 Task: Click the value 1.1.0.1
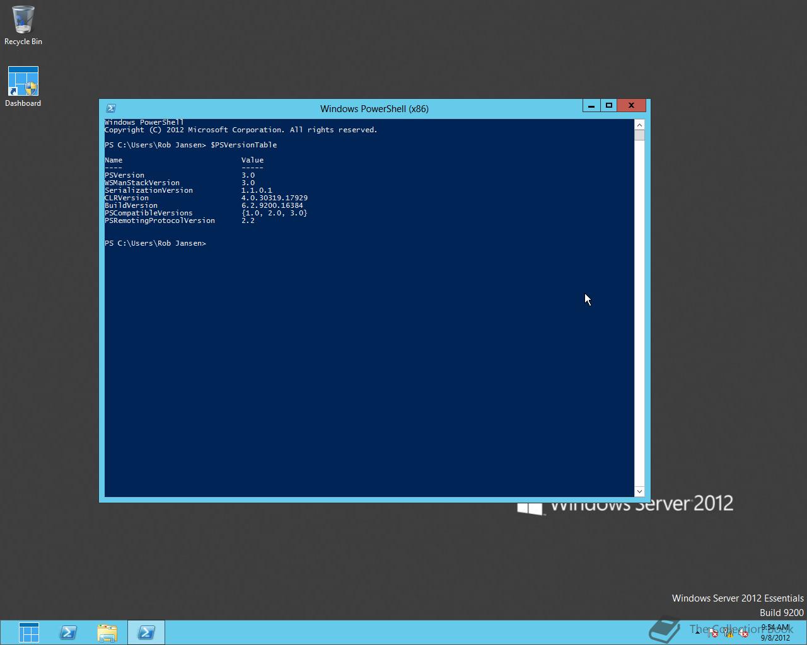point(257,190)
